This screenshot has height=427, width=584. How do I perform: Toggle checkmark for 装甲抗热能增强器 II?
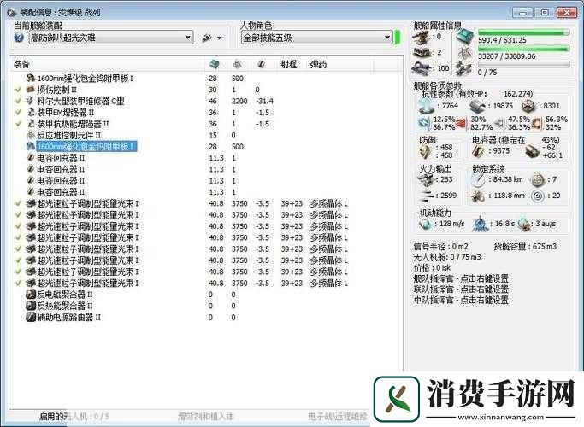tap(18, 124)
